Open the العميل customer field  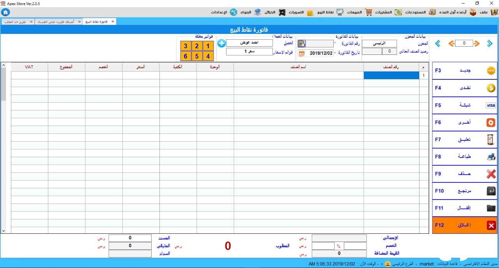[x=249, y=43]
